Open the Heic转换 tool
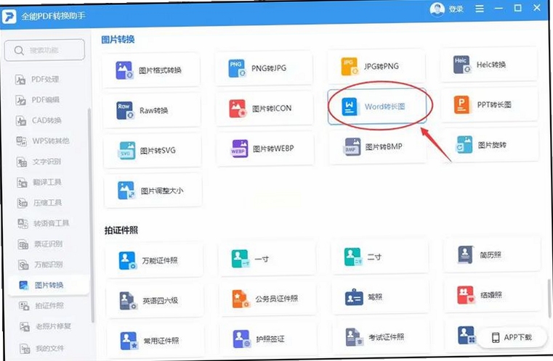This screenshot has width=553, height=361. 489,65
